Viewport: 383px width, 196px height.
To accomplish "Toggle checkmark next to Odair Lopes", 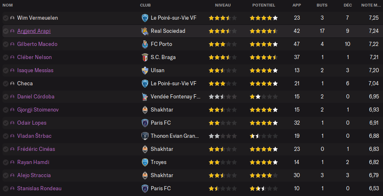I will click(x=6, y=123).
